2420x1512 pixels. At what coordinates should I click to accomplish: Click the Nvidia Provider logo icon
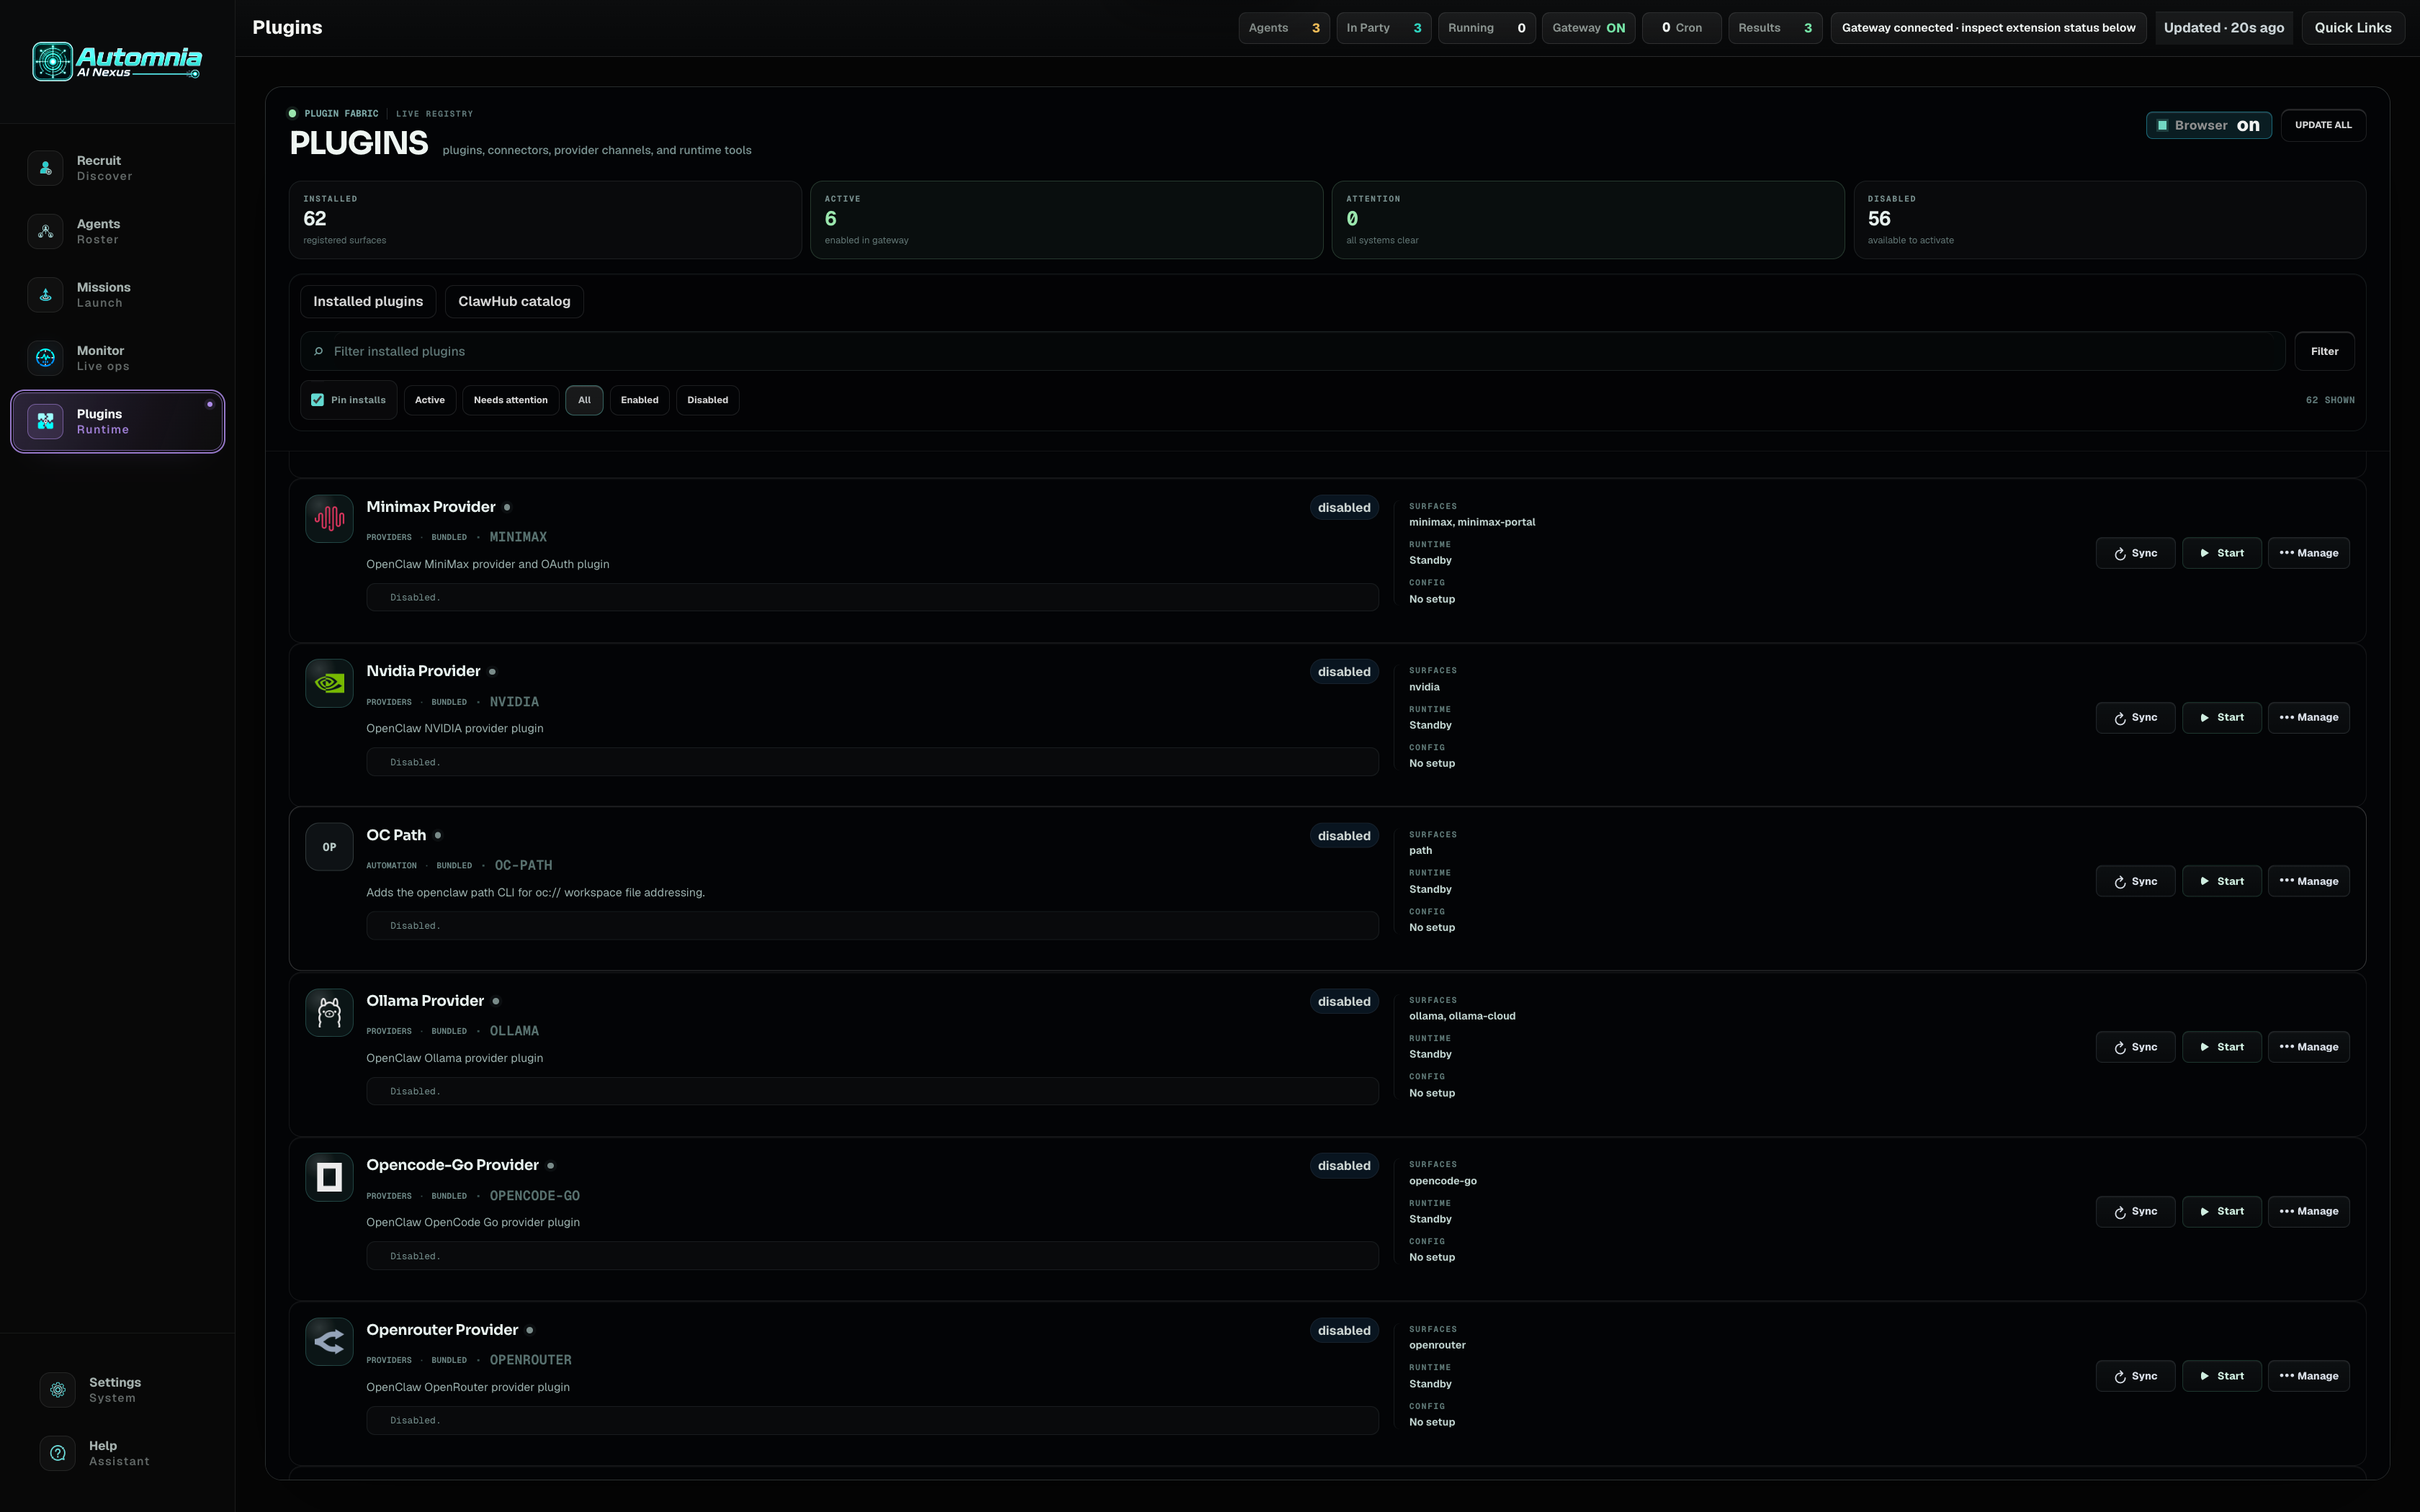[329, 683]
